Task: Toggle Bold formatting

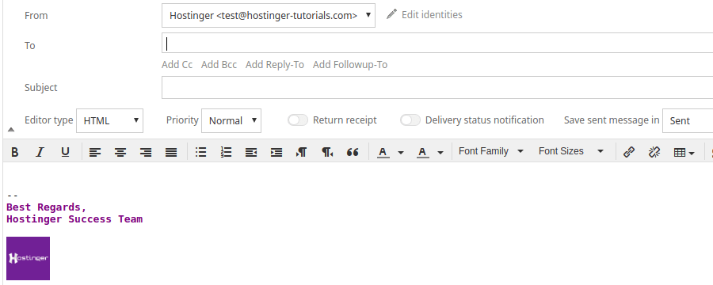Action: (14, 152)
